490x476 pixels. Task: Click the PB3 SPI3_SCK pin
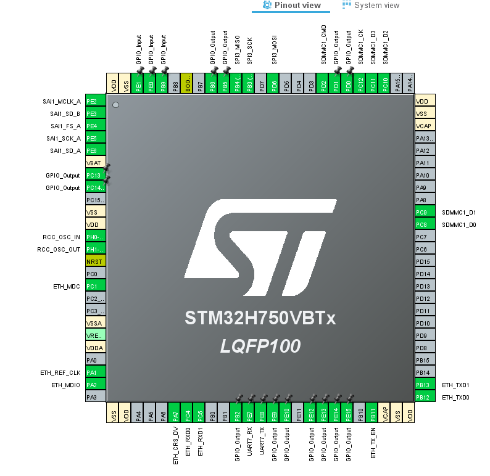click(x=250, y=84)
